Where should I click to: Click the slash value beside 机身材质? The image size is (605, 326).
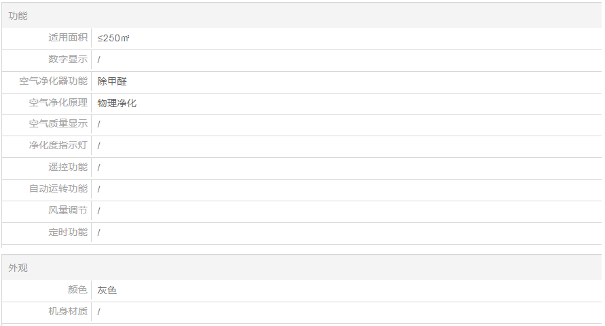tap(99, 312)
